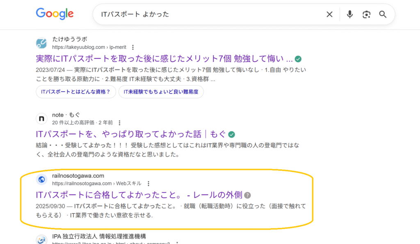Open Google Lens image search
The width and height of the screenshot is (420, 244).
(366, 15)
